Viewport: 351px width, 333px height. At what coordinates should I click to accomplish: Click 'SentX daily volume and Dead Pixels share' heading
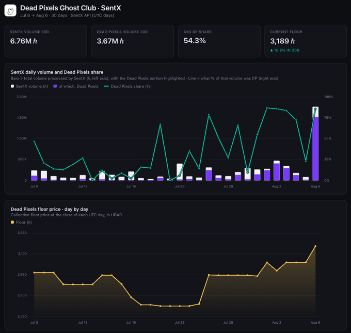click(57, 72)
